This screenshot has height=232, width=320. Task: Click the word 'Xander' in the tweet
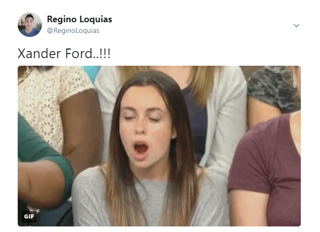pos(39,54)
